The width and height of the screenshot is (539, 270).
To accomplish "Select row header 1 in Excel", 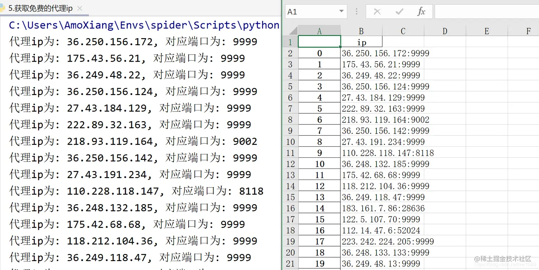I will (x=291, y=42).
